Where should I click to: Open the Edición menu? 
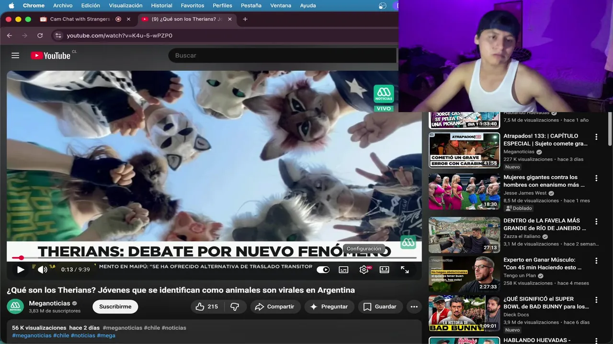tap(91, 5)
